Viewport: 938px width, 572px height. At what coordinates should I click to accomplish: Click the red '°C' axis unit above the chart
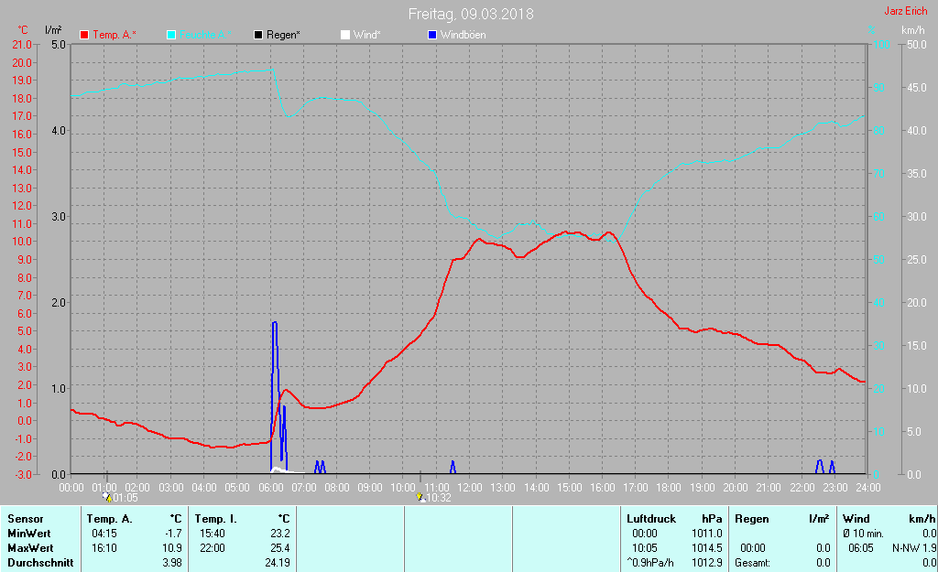pos(23,30)
